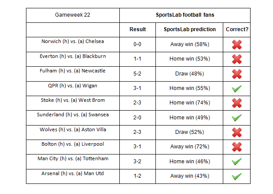Click the red cross for Stoke vs. West Brom
The height and width of the screenshot is (194, 273).
click(x=236, y=103)
